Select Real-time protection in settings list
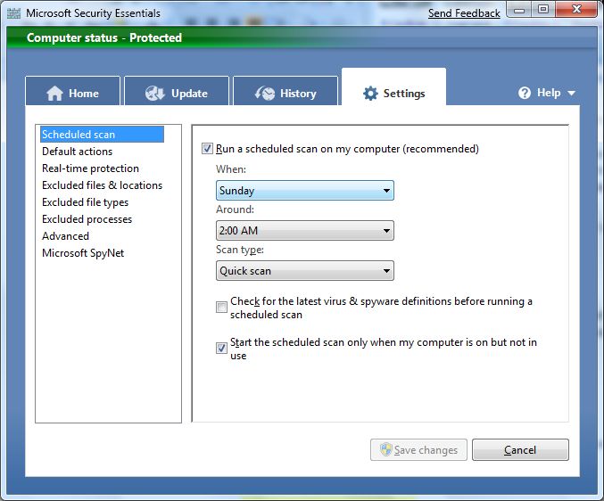 coord(90,168)
